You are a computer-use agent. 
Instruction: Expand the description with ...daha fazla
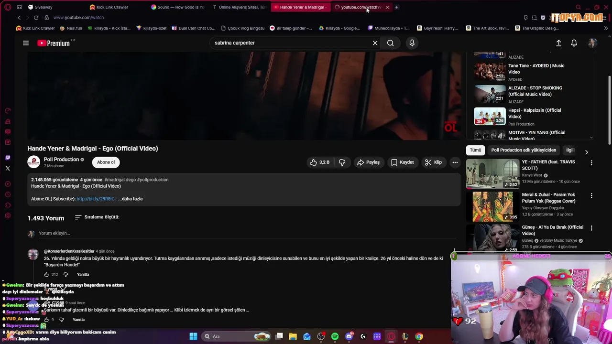click(131, 199)
